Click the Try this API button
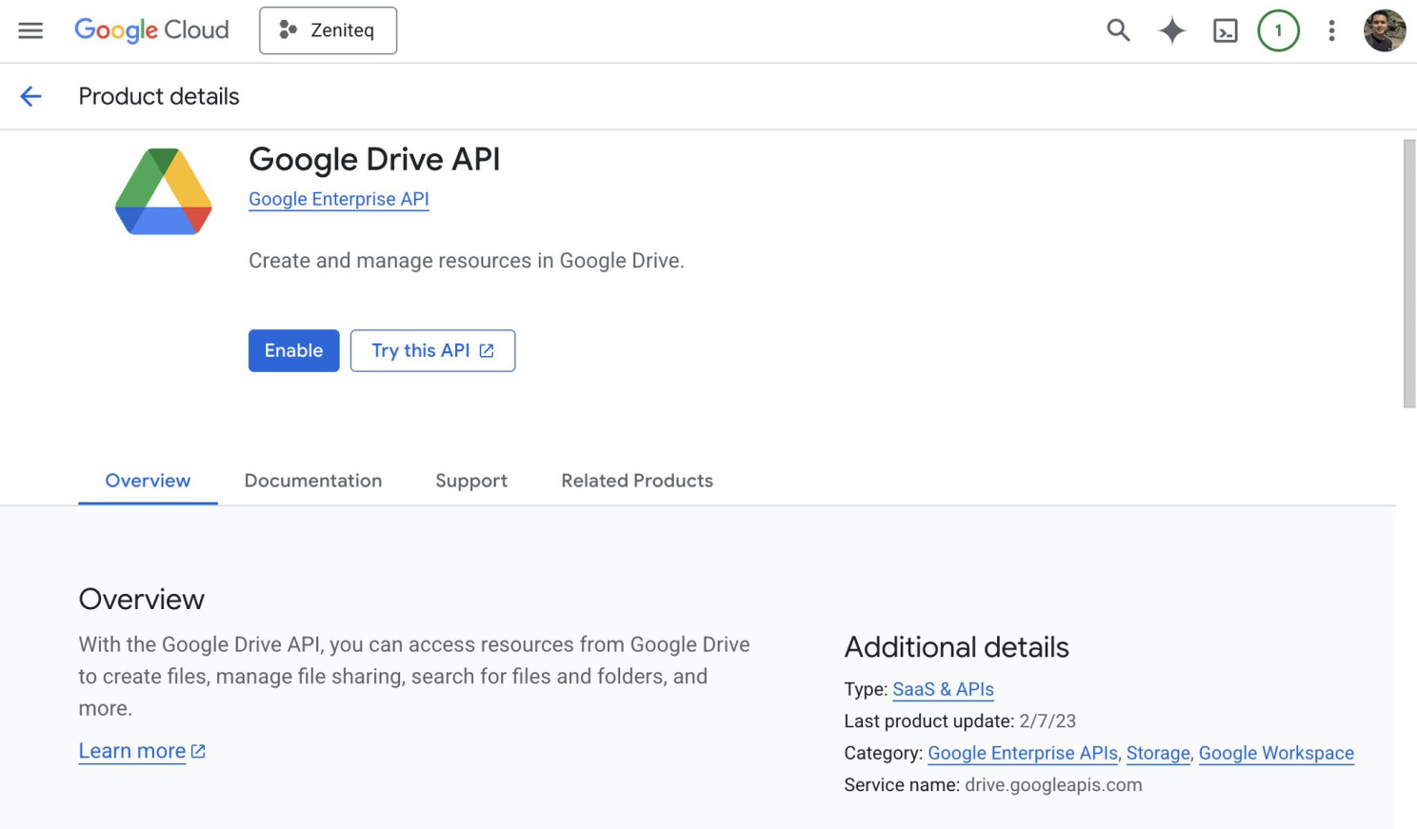The image size is (1417, 829). (432, 350)
